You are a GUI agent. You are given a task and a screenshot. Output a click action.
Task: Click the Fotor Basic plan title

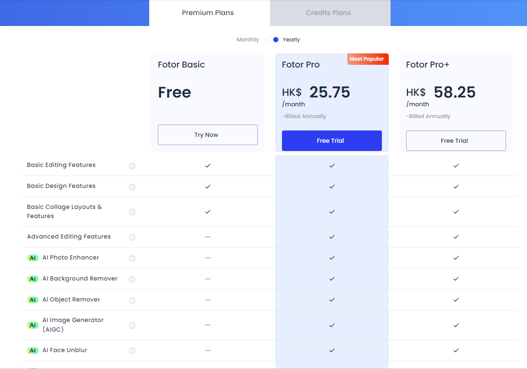181,64
